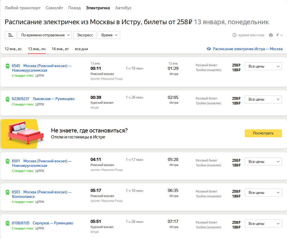This screenshot has height=239, width=287.
Task: Open the Время filter dropdown
Action: tap(109, 35)
